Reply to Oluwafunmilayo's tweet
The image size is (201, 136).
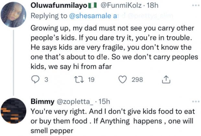[35, 80]
